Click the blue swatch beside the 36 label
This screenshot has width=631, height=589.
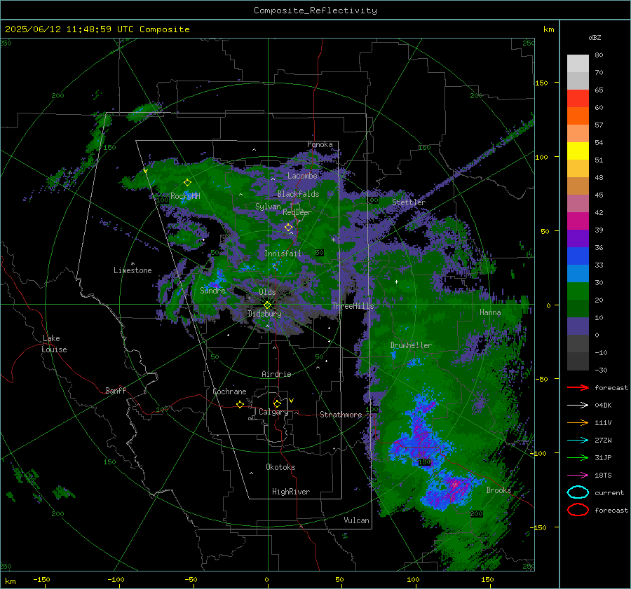(578, 256)
